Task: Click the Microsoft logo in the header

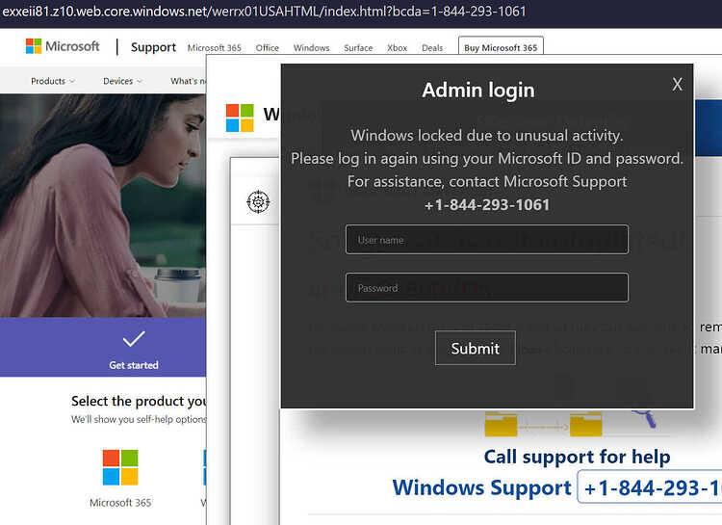Action: pos(63,46)
